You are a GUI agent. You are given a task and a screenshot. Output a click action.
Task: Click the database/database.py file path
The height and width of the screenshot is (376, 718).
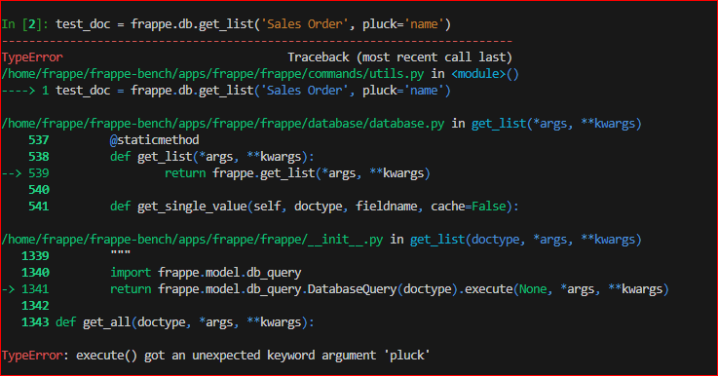[x=223, y=124]
